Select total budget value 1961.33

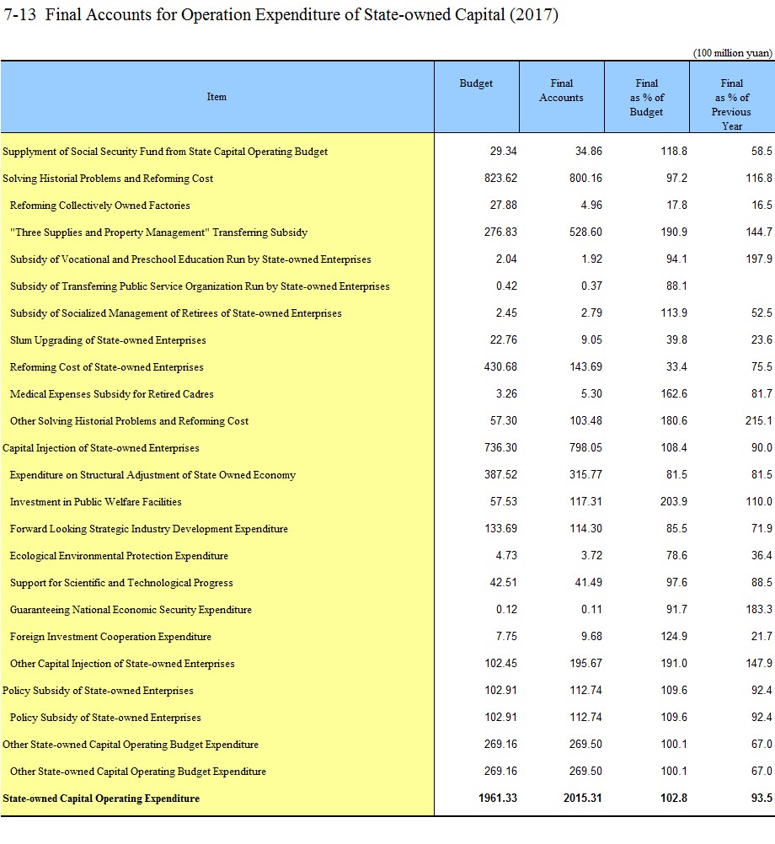pos(498,798)
